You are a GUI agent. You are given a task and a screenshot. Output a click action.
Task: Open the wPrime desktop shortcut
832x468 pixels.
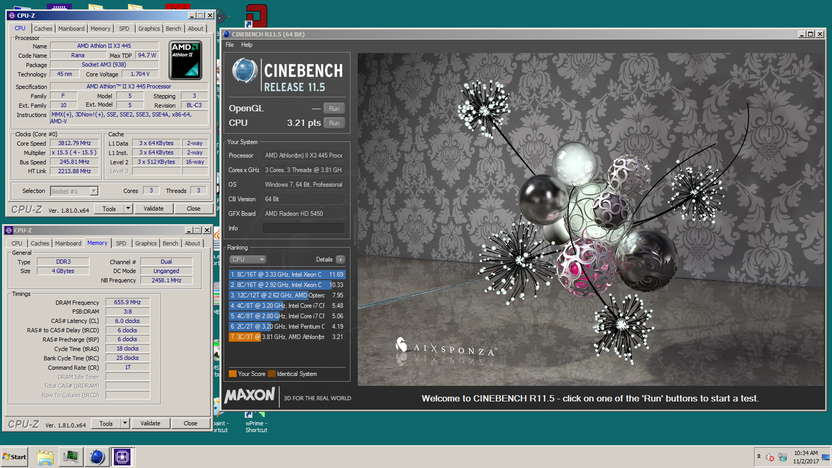256,423
